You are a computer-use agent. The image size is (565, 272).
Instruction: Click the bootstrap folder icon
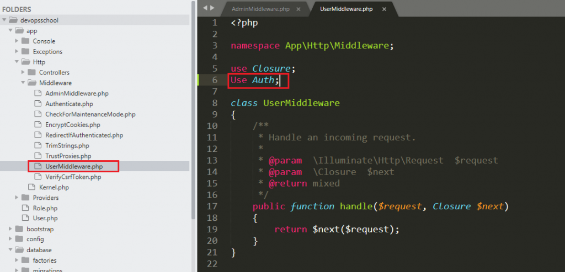point(18,229)
